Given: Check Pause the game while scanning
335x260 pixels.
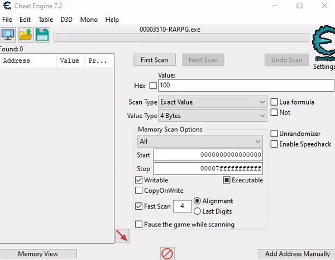Looking at the screenshot, I should pos(139,224).
